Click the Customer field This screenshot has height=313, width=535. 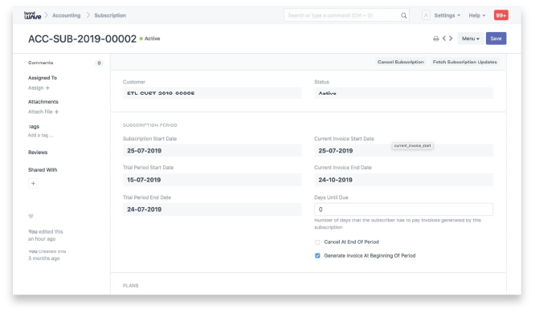212,93
